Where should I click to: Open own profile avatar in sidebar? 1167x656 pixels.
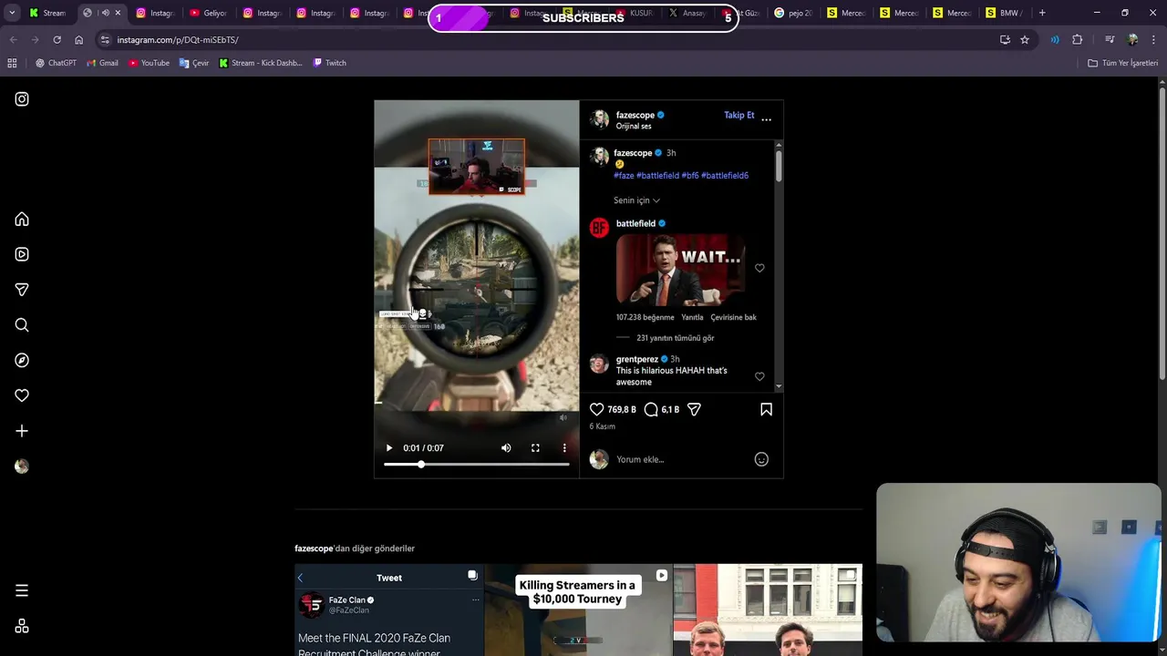click(x=22, y=466)
